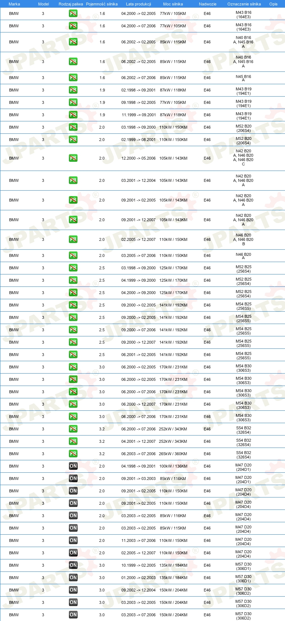Click 87kW / 118KM cell for 02.1998 -> 09.2001
Screen dimensions: 285x621
tap(173, 90)
